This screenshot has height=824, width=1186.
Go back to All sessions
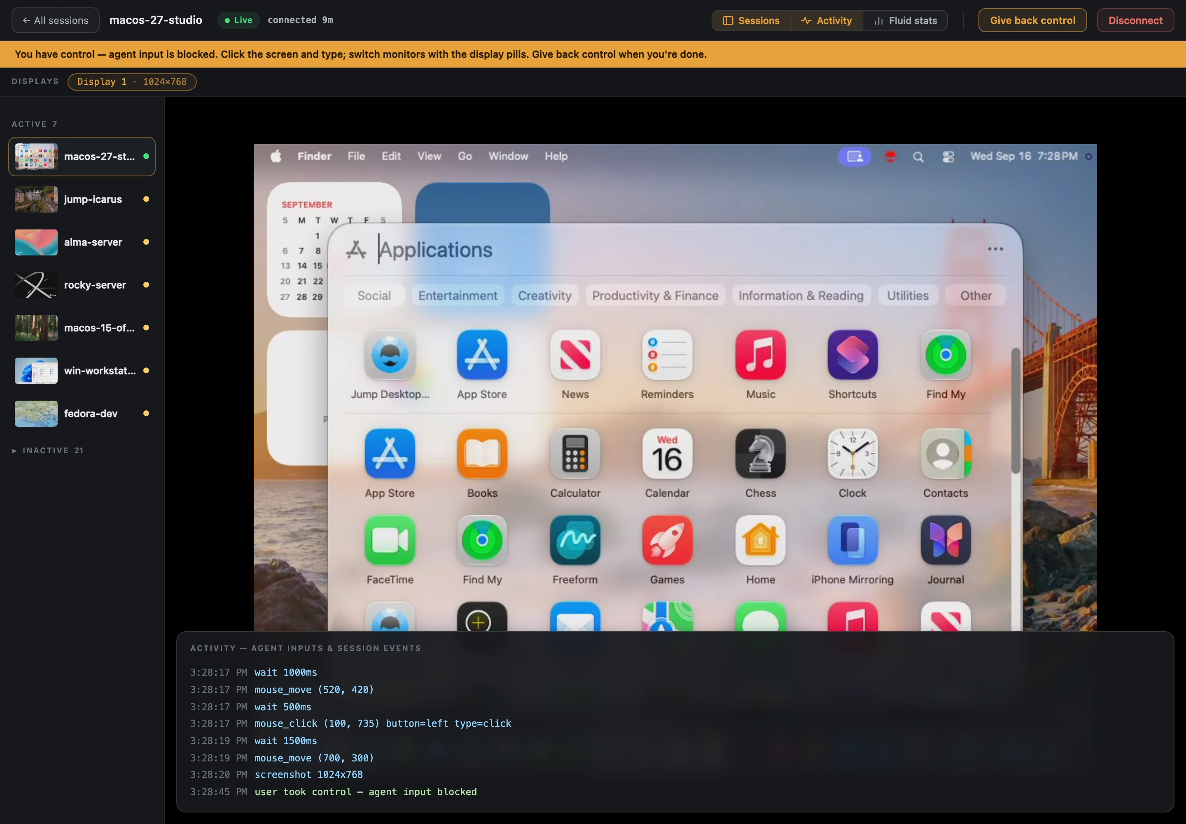point(55,20)
